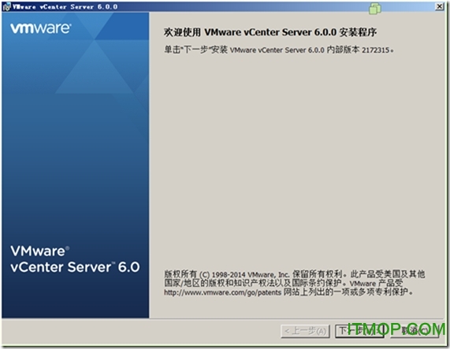Click the 下一步 (Next) button

pos(359,331)
